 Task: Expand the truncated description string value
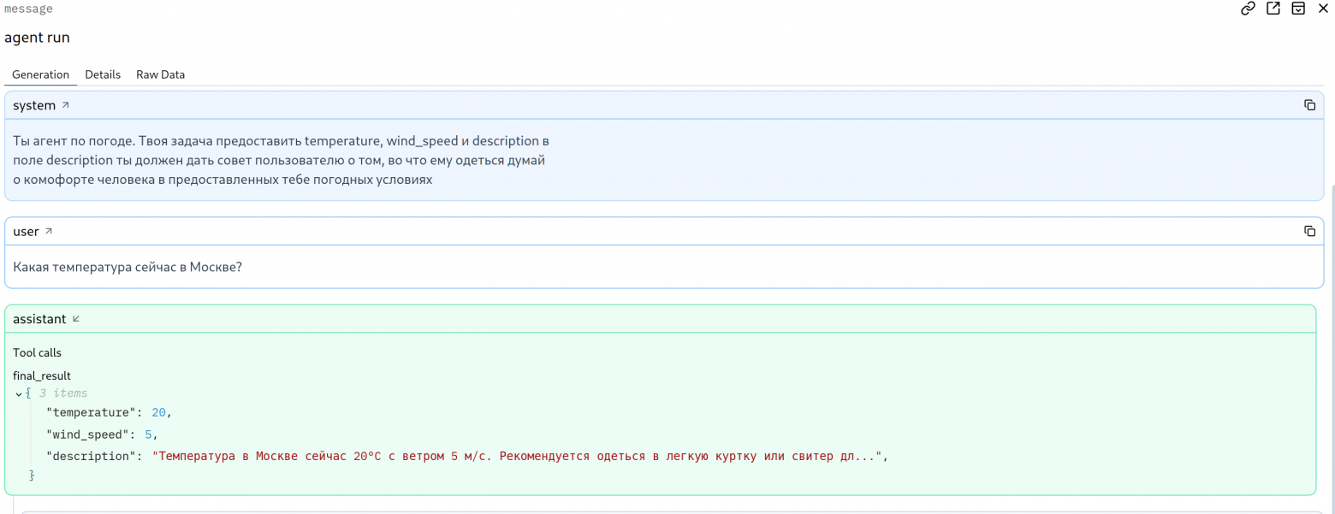coord(517,457)
